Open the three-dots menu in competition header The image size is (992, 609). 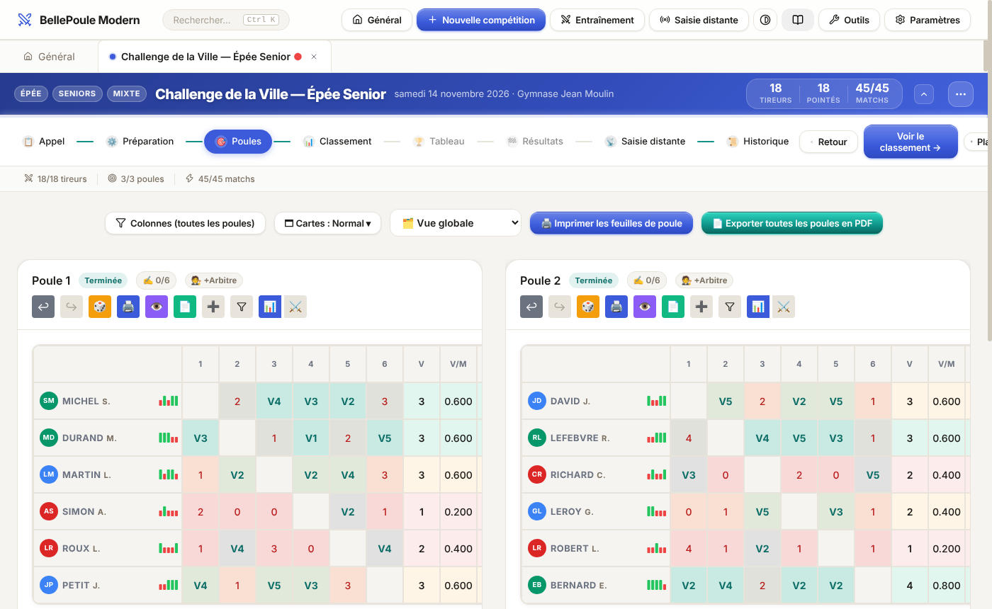[961, 93]
